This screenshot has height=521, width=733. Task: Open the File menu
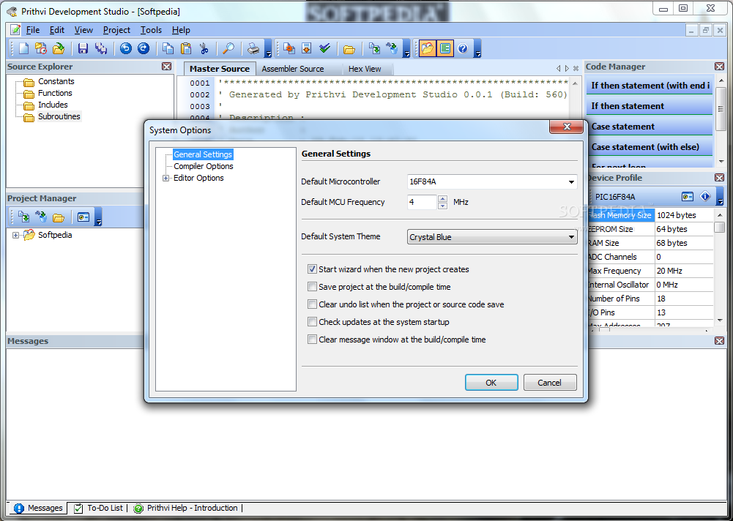click(x=32, y=30)
